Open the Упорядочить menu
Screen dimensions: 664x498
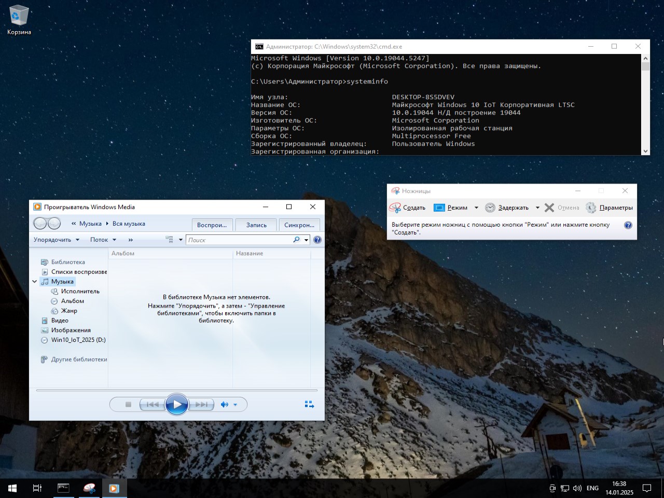[56, 240]
